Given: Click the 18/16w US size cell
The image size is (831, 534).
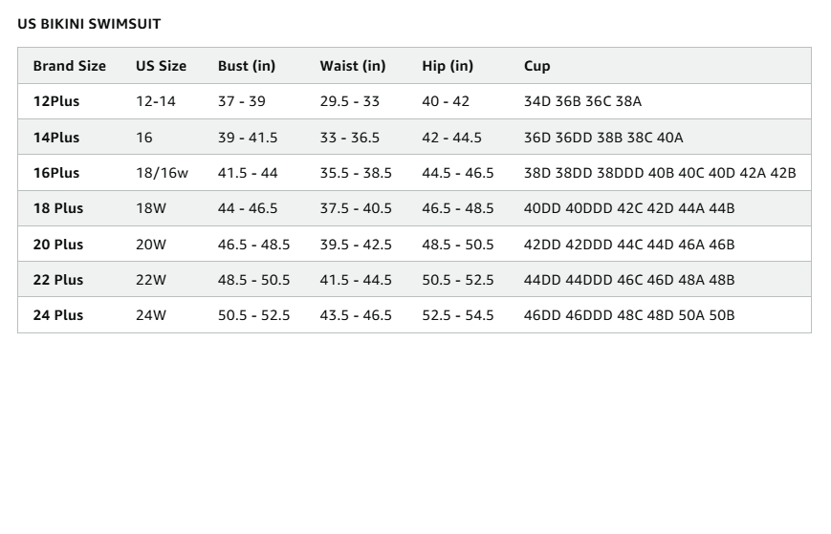Looking at the screenshot, I should (x=162, y=173).
